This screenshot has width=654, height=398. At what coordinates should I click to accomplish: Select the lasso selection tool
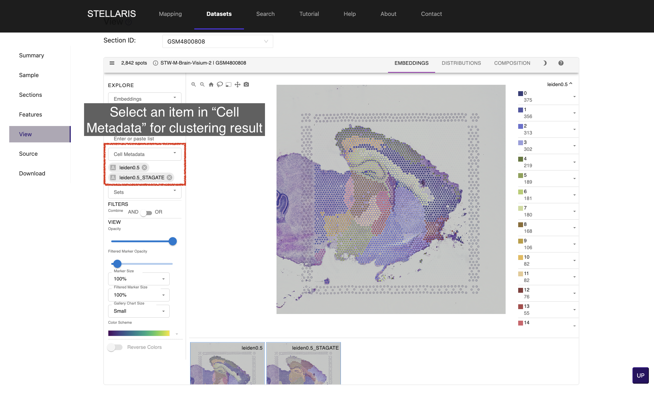tap(220, 84)
